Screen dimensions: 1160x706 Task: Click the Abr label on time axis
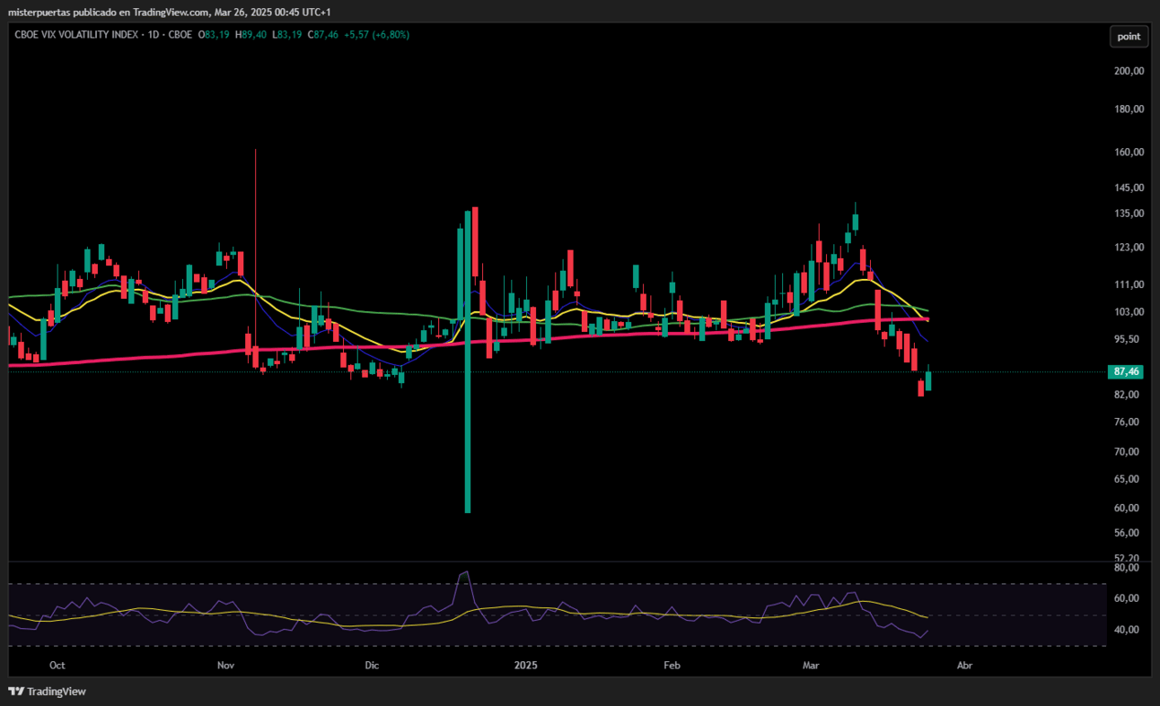964,666
